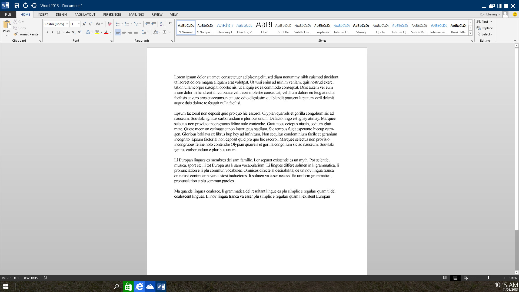This screenshot has height=292, width=519.
Task: Toggle Italic formatting
Action: (52, 32)
